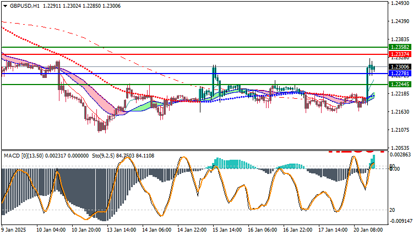The width and height of the screenshot is (413, 236).
Task: Click the black 1.23006 current price label
Action: tap(400, 66)
